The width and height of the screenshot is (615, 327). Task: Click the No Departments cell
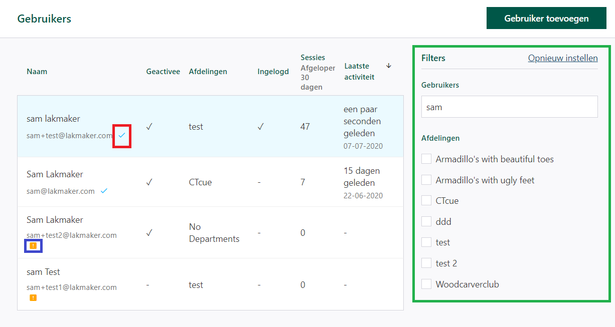[214, 233]
